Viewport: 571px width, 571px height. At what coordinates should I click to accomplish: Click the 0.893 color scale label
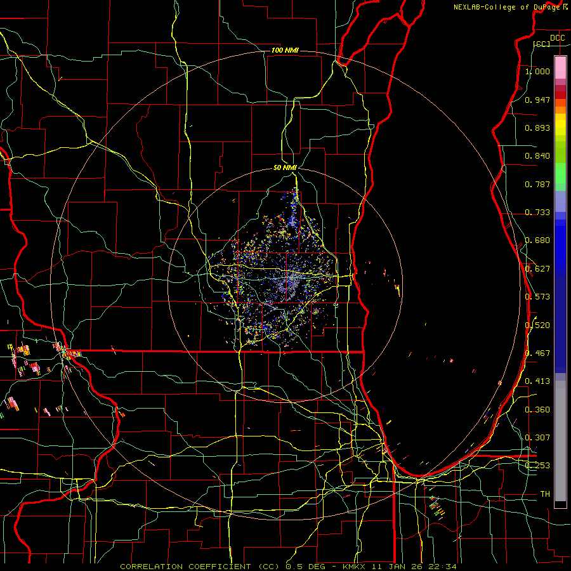537,128
